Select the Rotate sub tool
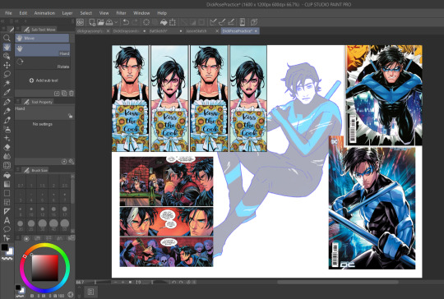Image resolution: width=444 pixels, height=299 pixels. [x=42, y=63]
